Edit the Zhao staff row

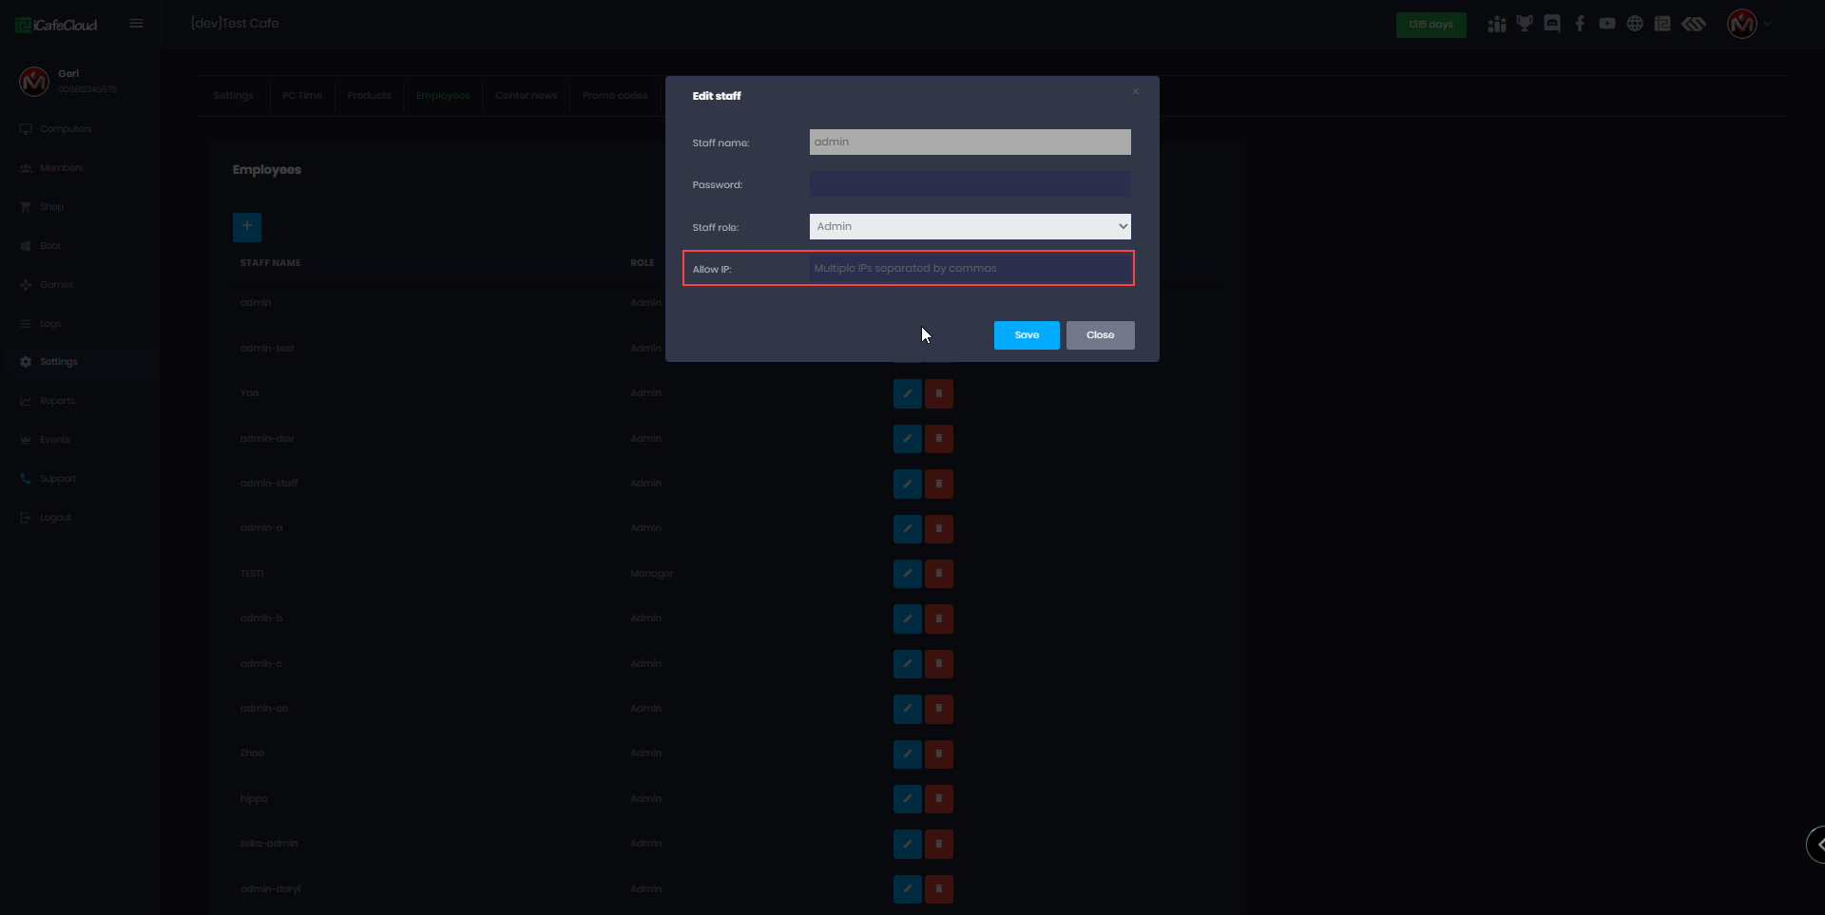[908, 754]
